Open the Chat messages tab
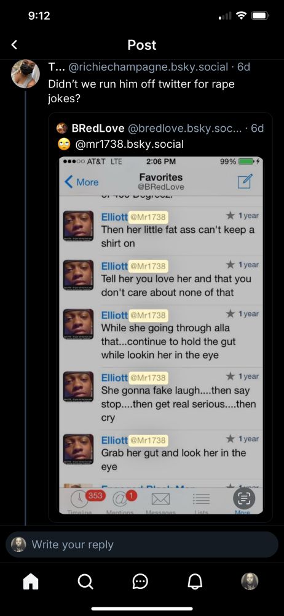This screenshot has height=616, width=284. tap(140, 582)
